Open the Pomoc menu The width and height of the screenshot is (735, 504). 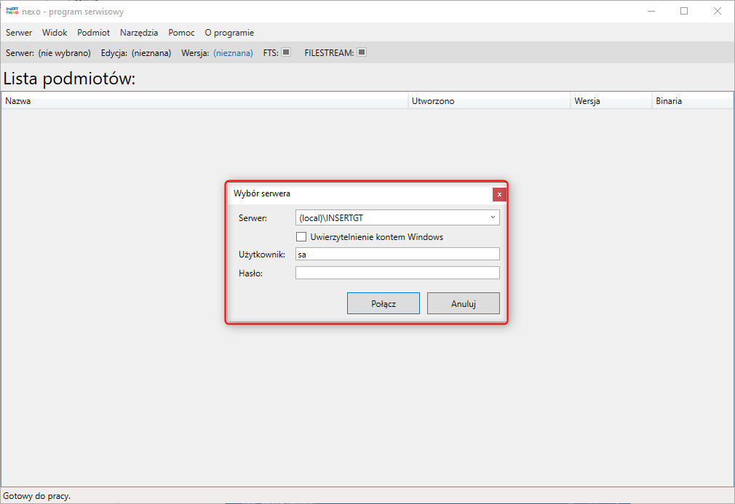tap(181, 33)
